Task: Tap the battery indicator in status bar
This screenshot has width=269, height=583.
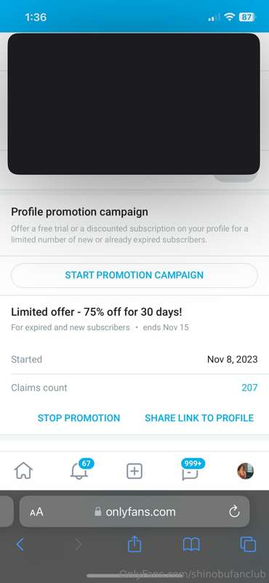Action: (246, 17)
